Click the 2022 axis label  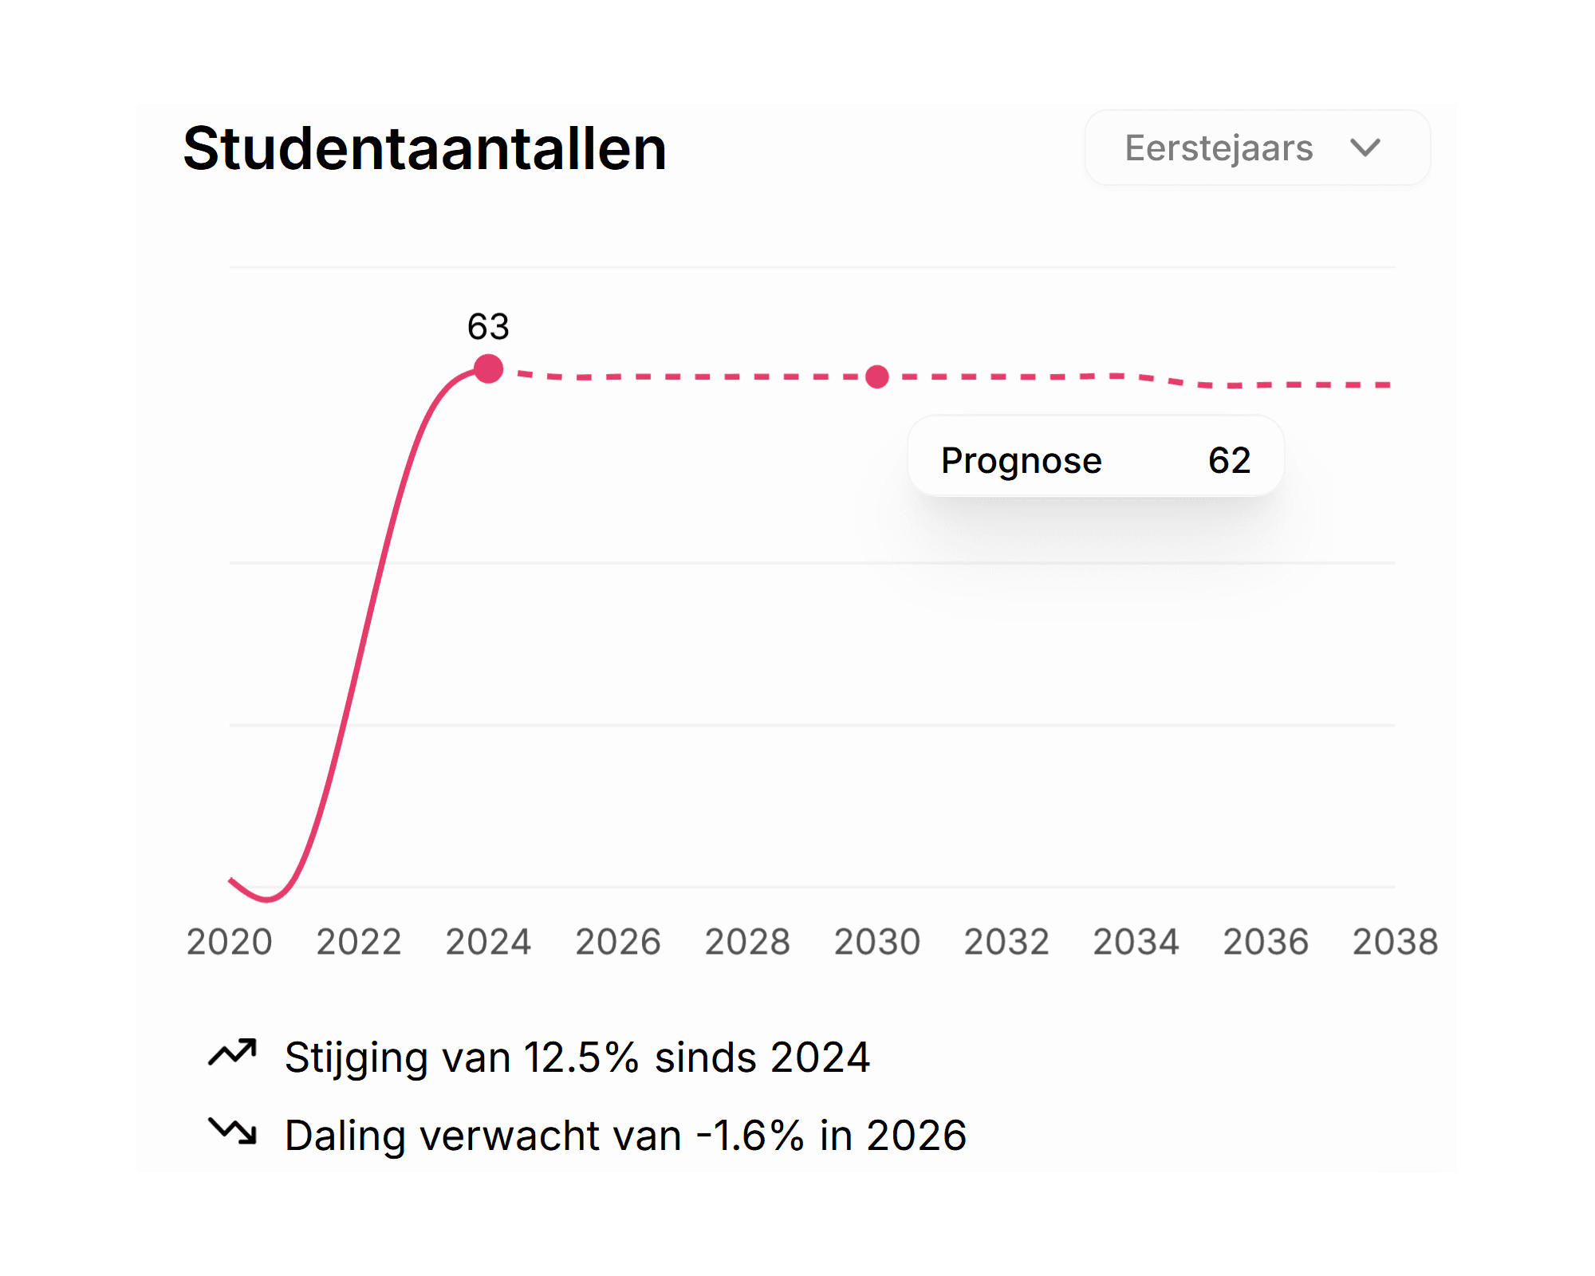tap(359, 942)
